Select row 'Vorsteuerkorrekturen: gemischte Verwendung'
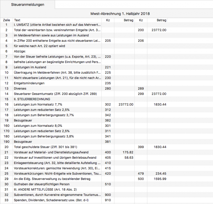The height and width of the screenshot is (204, 213). (106, 168)
